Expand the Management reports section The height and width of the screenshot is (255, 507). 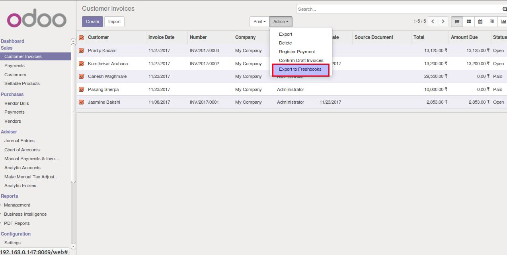(17, 205)
